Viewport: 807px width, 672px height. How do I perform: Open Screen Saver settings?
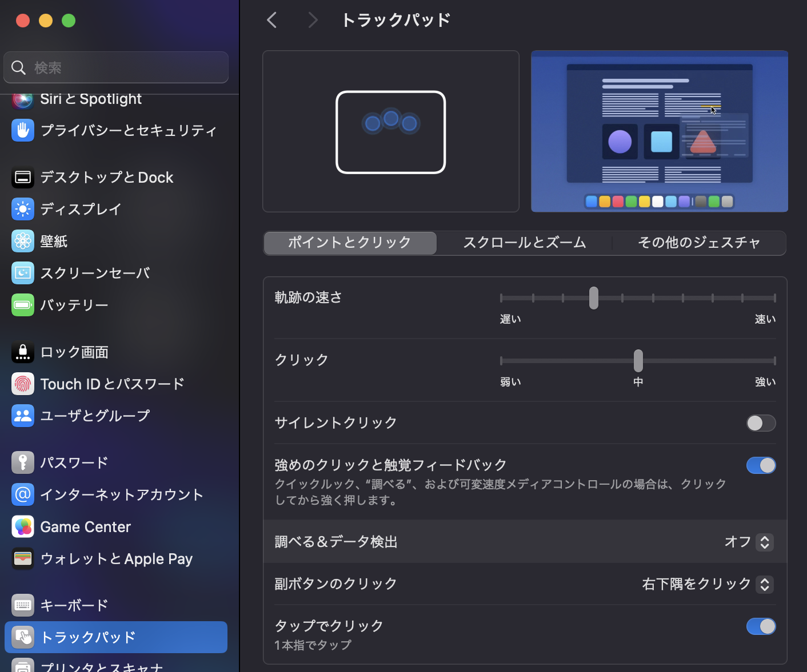pyautogui.click(x=95, y=273)
